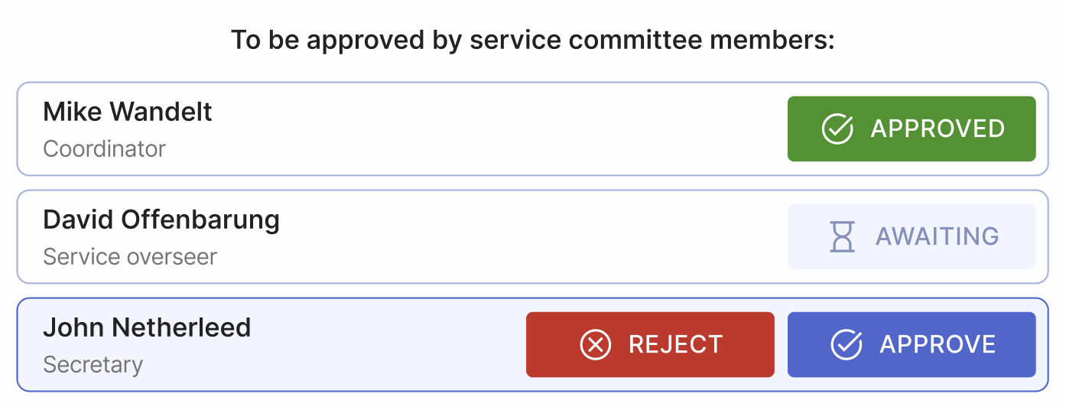
Task: Select the name Mike Wandelt
Action: (128, 112)
